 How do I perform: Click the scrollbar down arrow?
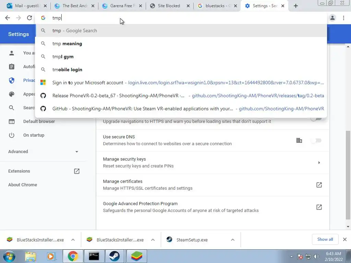pyautogui.click(x=348, y=226)
